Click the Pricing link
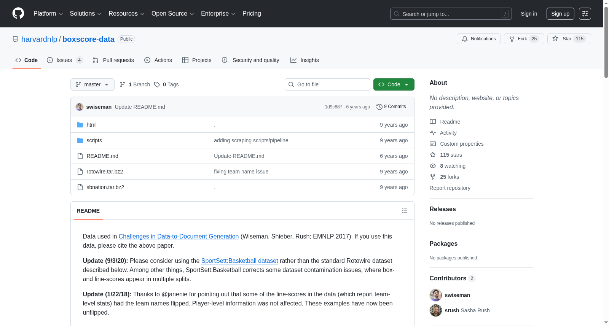Screen dimensions: 609x326 (252, 14)
